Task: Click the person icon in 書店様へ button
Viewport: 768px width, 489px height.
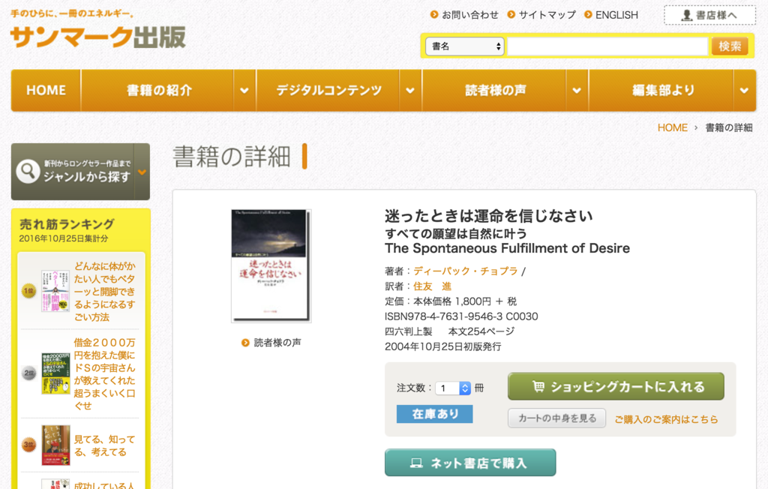Action: click(x=687, y=16)
